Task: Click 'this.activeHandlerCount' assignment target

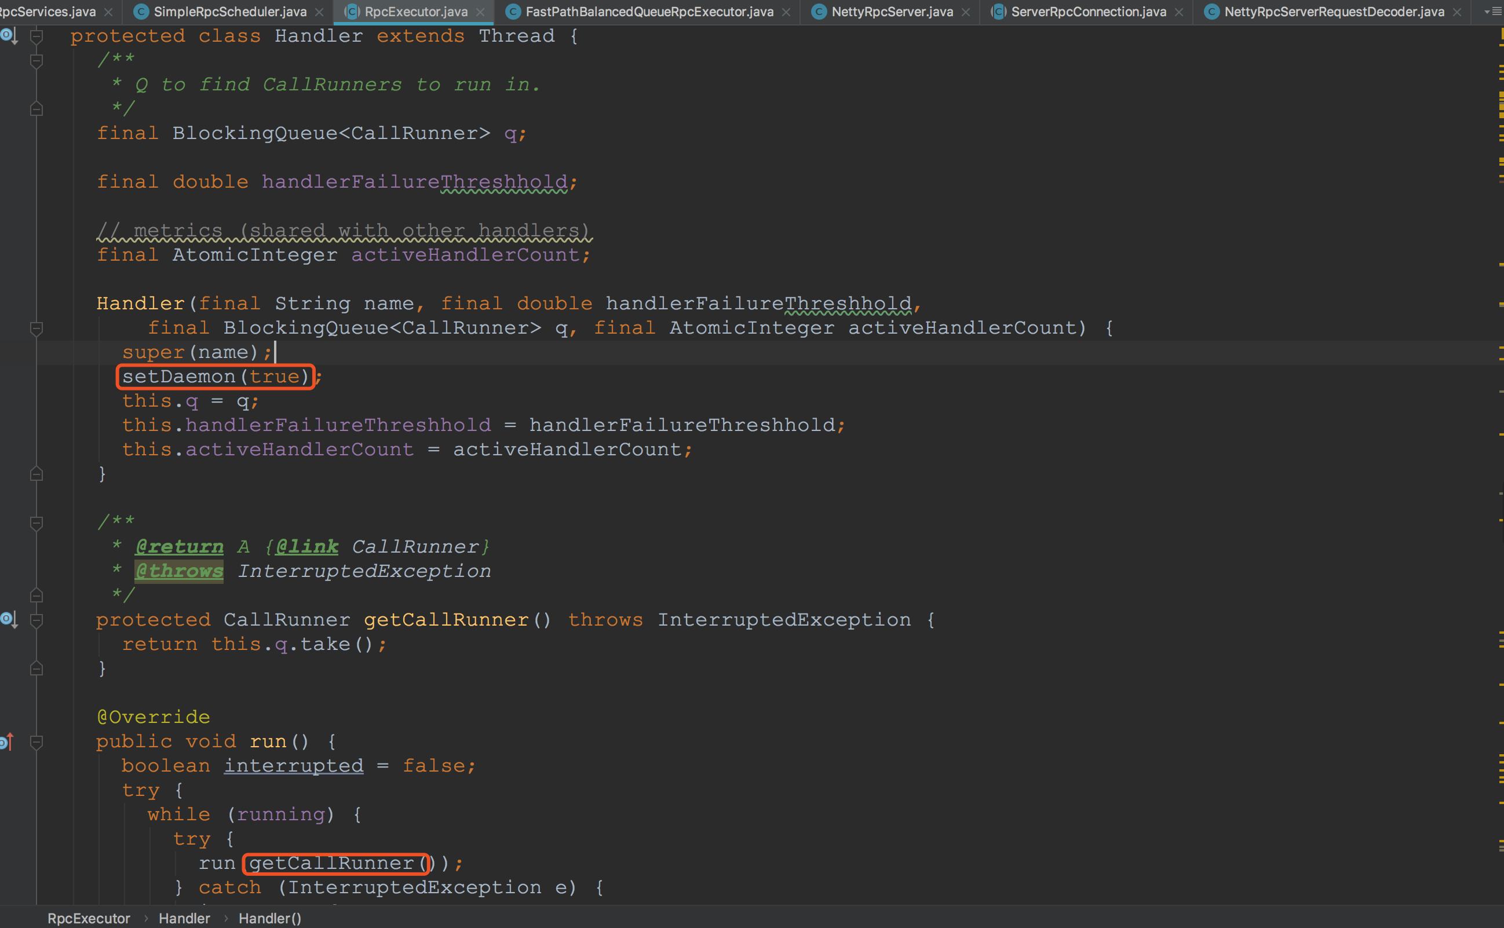Action: pyautogui.click(x=268, y=450)
